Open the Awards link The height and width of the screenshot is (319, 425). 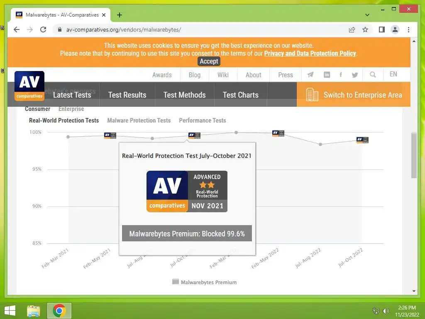[162, 75]
